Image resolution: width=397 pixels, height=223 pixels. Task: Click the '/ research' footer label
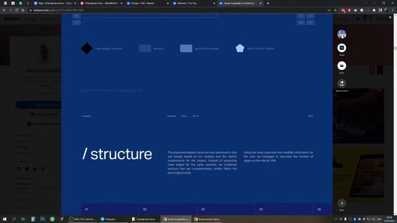(86, 116)
